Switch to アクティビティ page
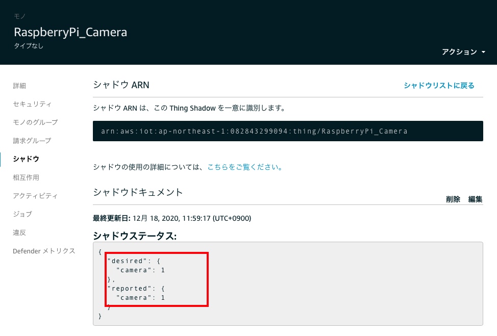This screenshot has width=497, height=336. click(x=35, y=196)
